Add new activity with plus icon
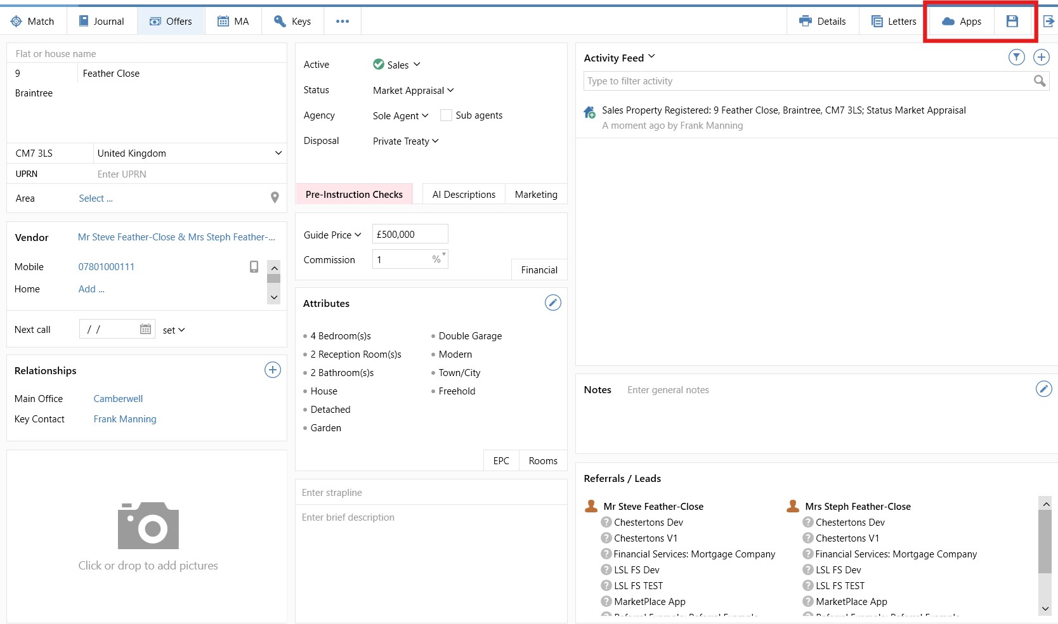This screenshot has width=1058, height=624. tap(1041, 58)
